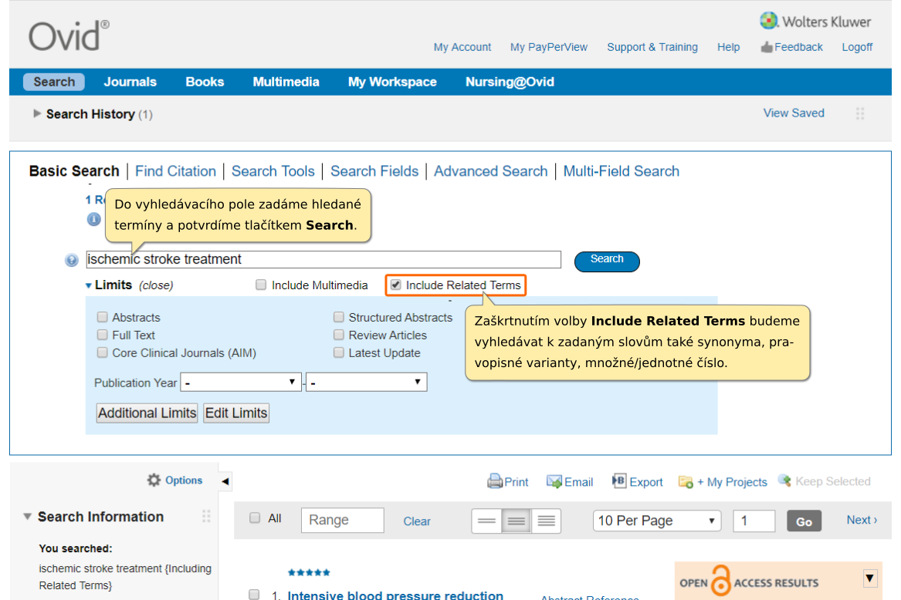The width and height of the screenshot is (901, 600).
Task: Click the Keep Selected icon
Action: click(x=784, y=480)
